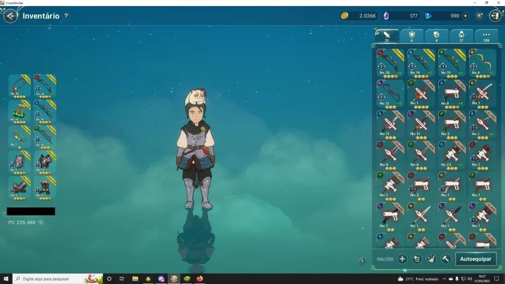This screenshot has width=505, height=284.
Task: Click equipped necklace slot Nv.30 on left
Action: coord(19,86)
